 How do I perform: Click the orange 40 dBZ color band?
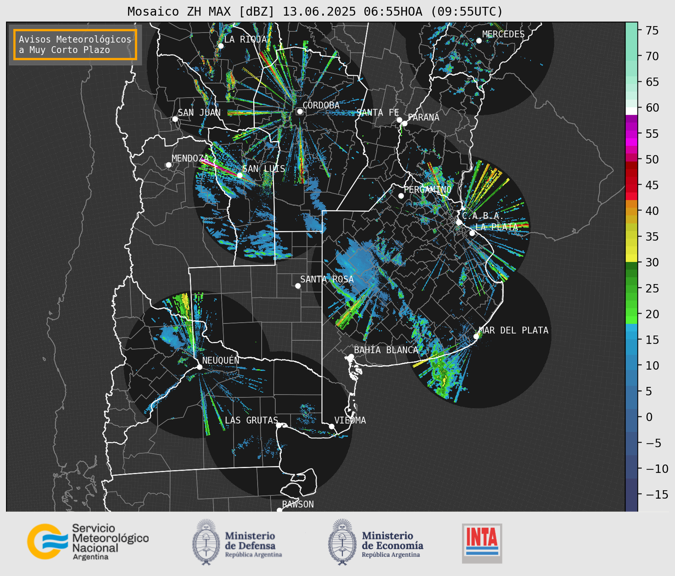631,211
